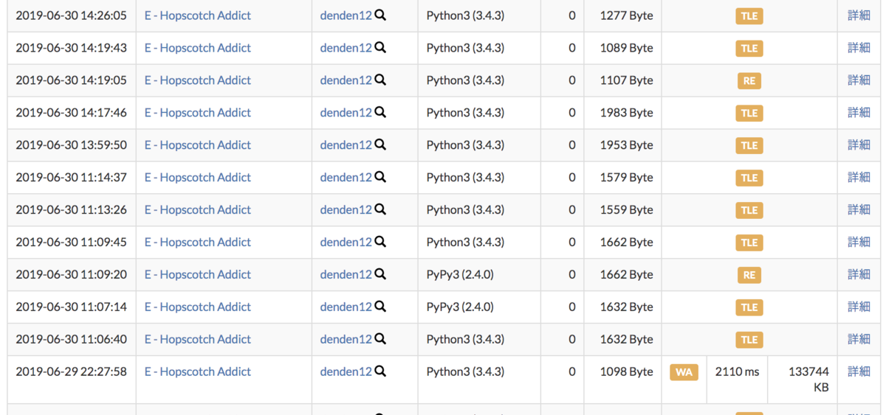Click magnifier icon in 11:06:40 row
Viewport: 886px width, 415px height.
coord(380,339)
